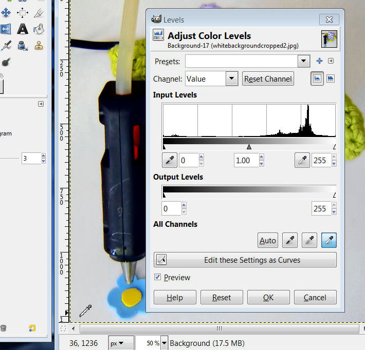Switch histogram to linear view
The image size is (365, 350).
coord(317,79)
